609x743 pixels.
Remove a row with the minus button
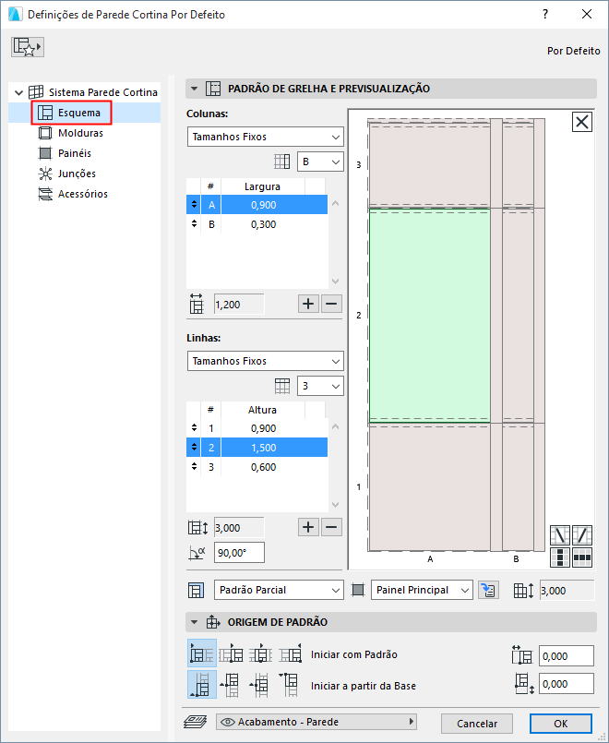[331, 527]
